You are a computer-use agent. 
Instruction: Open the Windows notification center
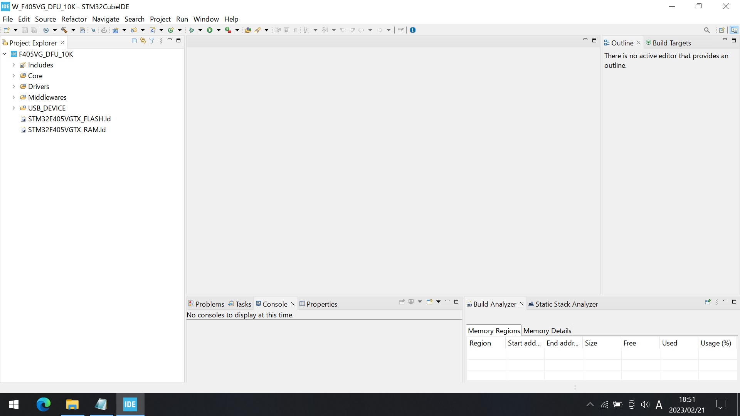[x=720, y=404]
